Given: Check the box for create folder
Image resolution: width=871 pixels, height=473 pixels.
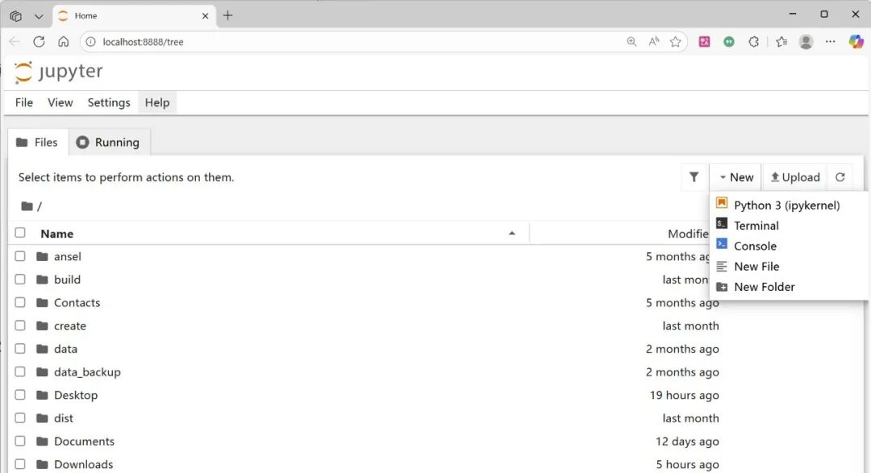Looking at the screenshot, I should tap(20, 326).
